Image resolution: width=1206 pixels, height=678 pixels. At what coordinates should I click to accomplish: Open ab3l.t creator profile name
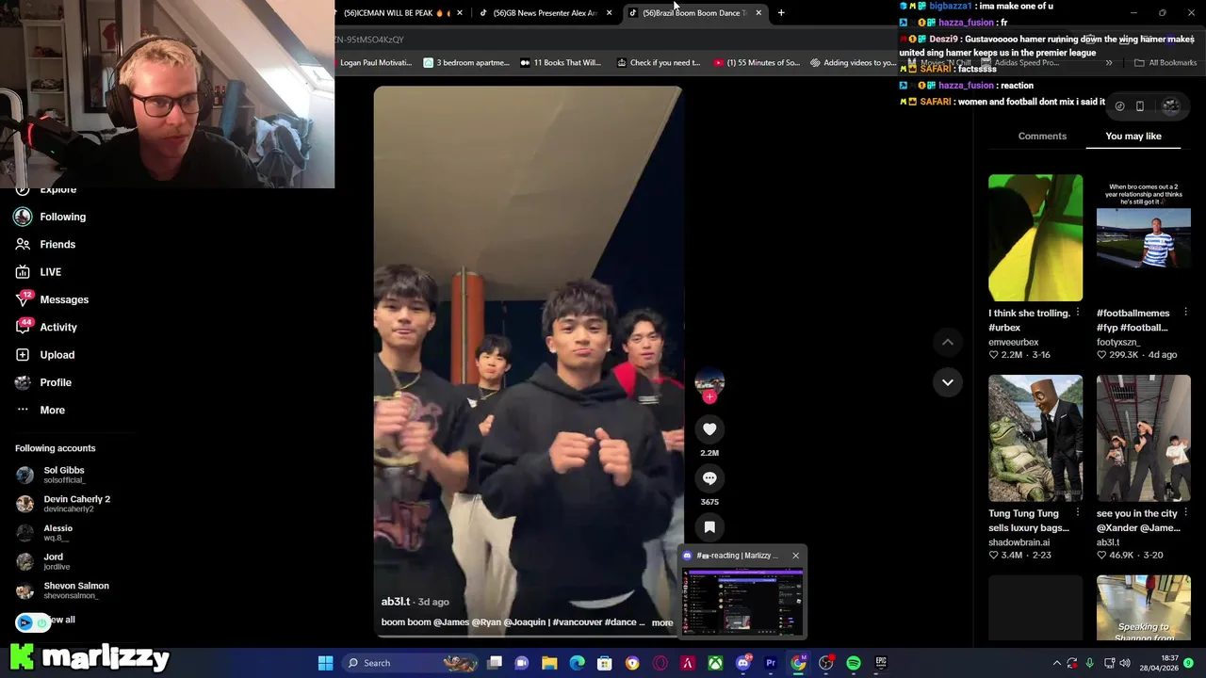[x=396, y=602]
